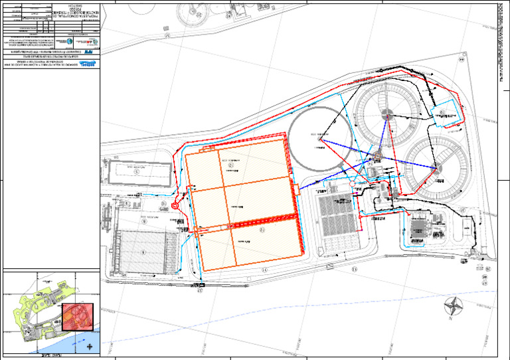Click the small blue underlined logo in title block
The width and height of the screenshot is (510, 360).
(x=89, y=52)
